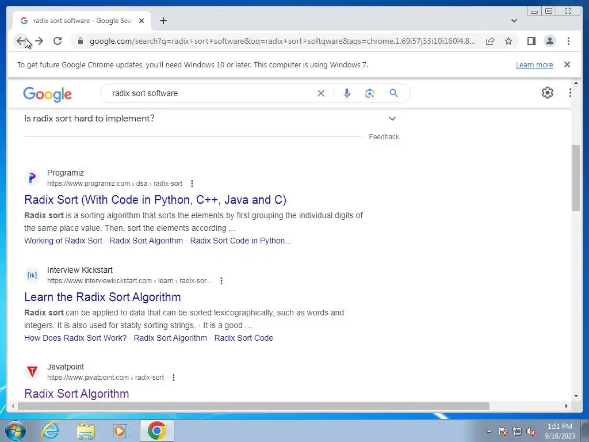
Task: Go back using the browser back arrow
Action: [21, 41]
